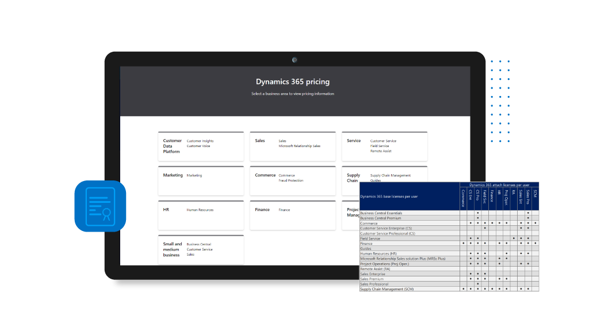Open the Customer Data Platform card
589x331 pixels.
[x=201, y=147]
